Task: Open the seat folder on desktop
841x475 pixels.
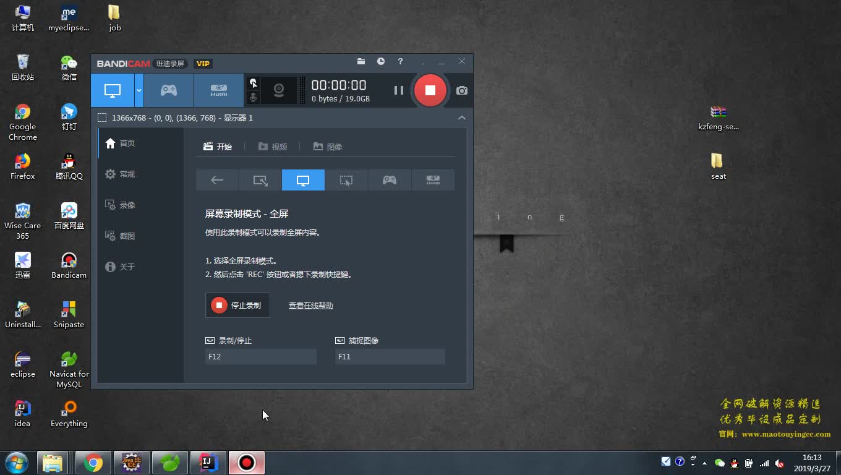Action: (x=718, y=166)
